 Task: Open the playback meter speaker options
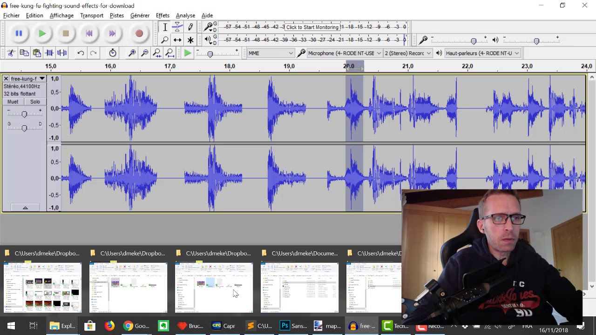[x=209, y=40]
